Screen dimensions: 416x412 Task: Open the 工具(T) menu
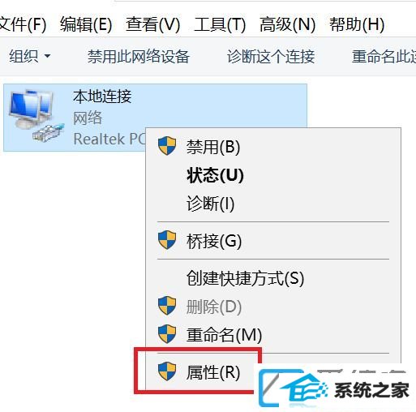click(x=220, y=24)
